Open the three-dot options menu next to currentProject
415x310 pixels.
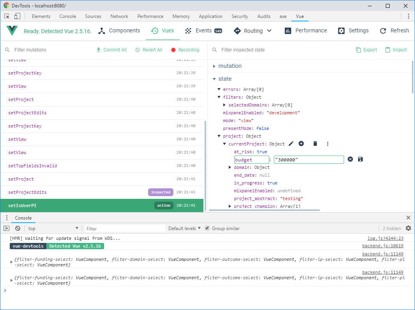(327, 144)
